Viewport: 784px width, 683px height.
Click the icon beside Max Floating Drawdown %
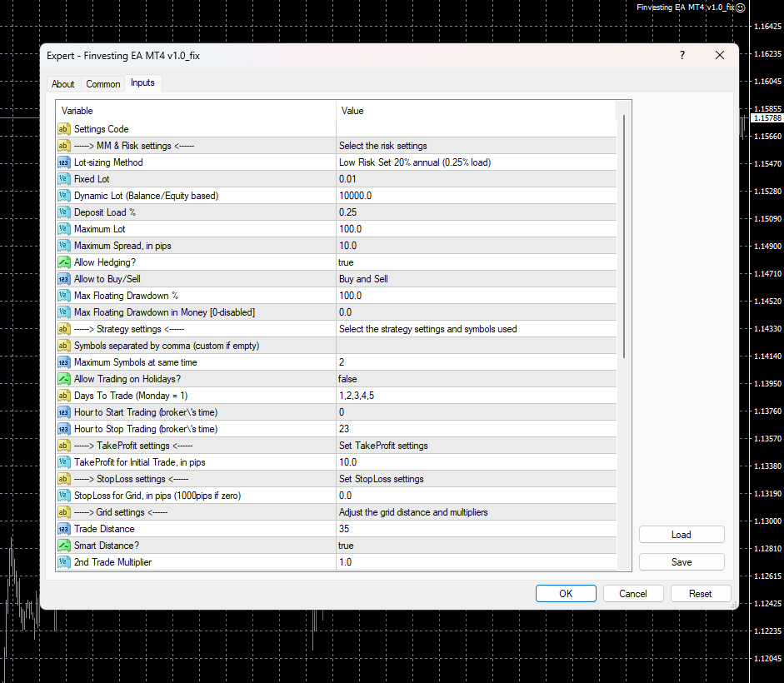63,296
